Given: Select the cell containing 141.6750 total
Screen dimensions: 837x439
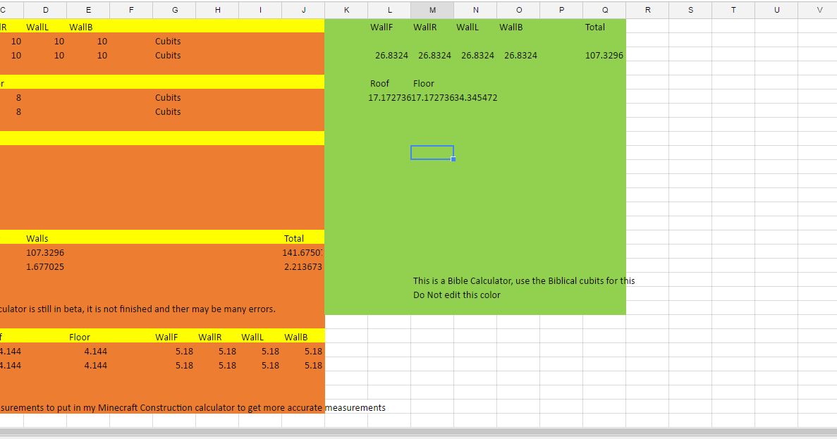Looking at the screenshot, I should click(x=305, y=252).
